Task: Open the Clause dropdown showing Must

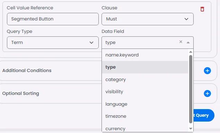Action: 148,19
